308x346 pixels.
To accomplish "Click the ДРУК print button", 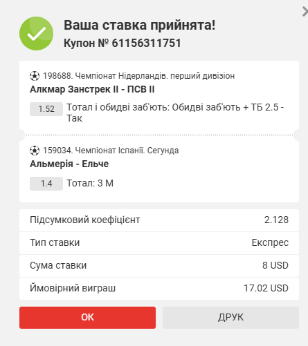I will pos(230,318).
